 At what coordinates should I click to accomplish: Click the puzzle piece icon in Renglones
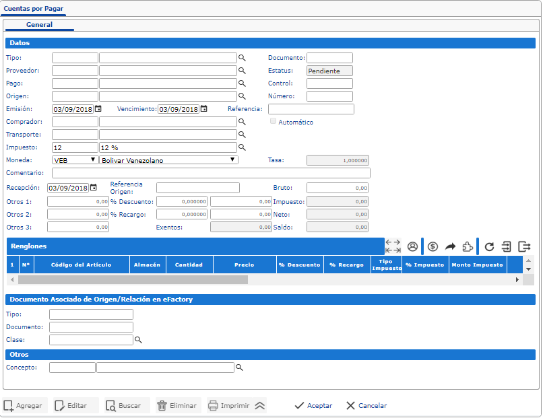[x=468, y=246]
